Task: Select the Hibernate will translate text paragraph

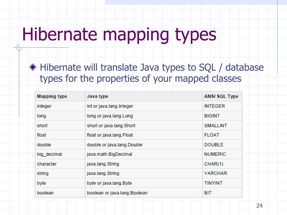Action: pos(152,73)
